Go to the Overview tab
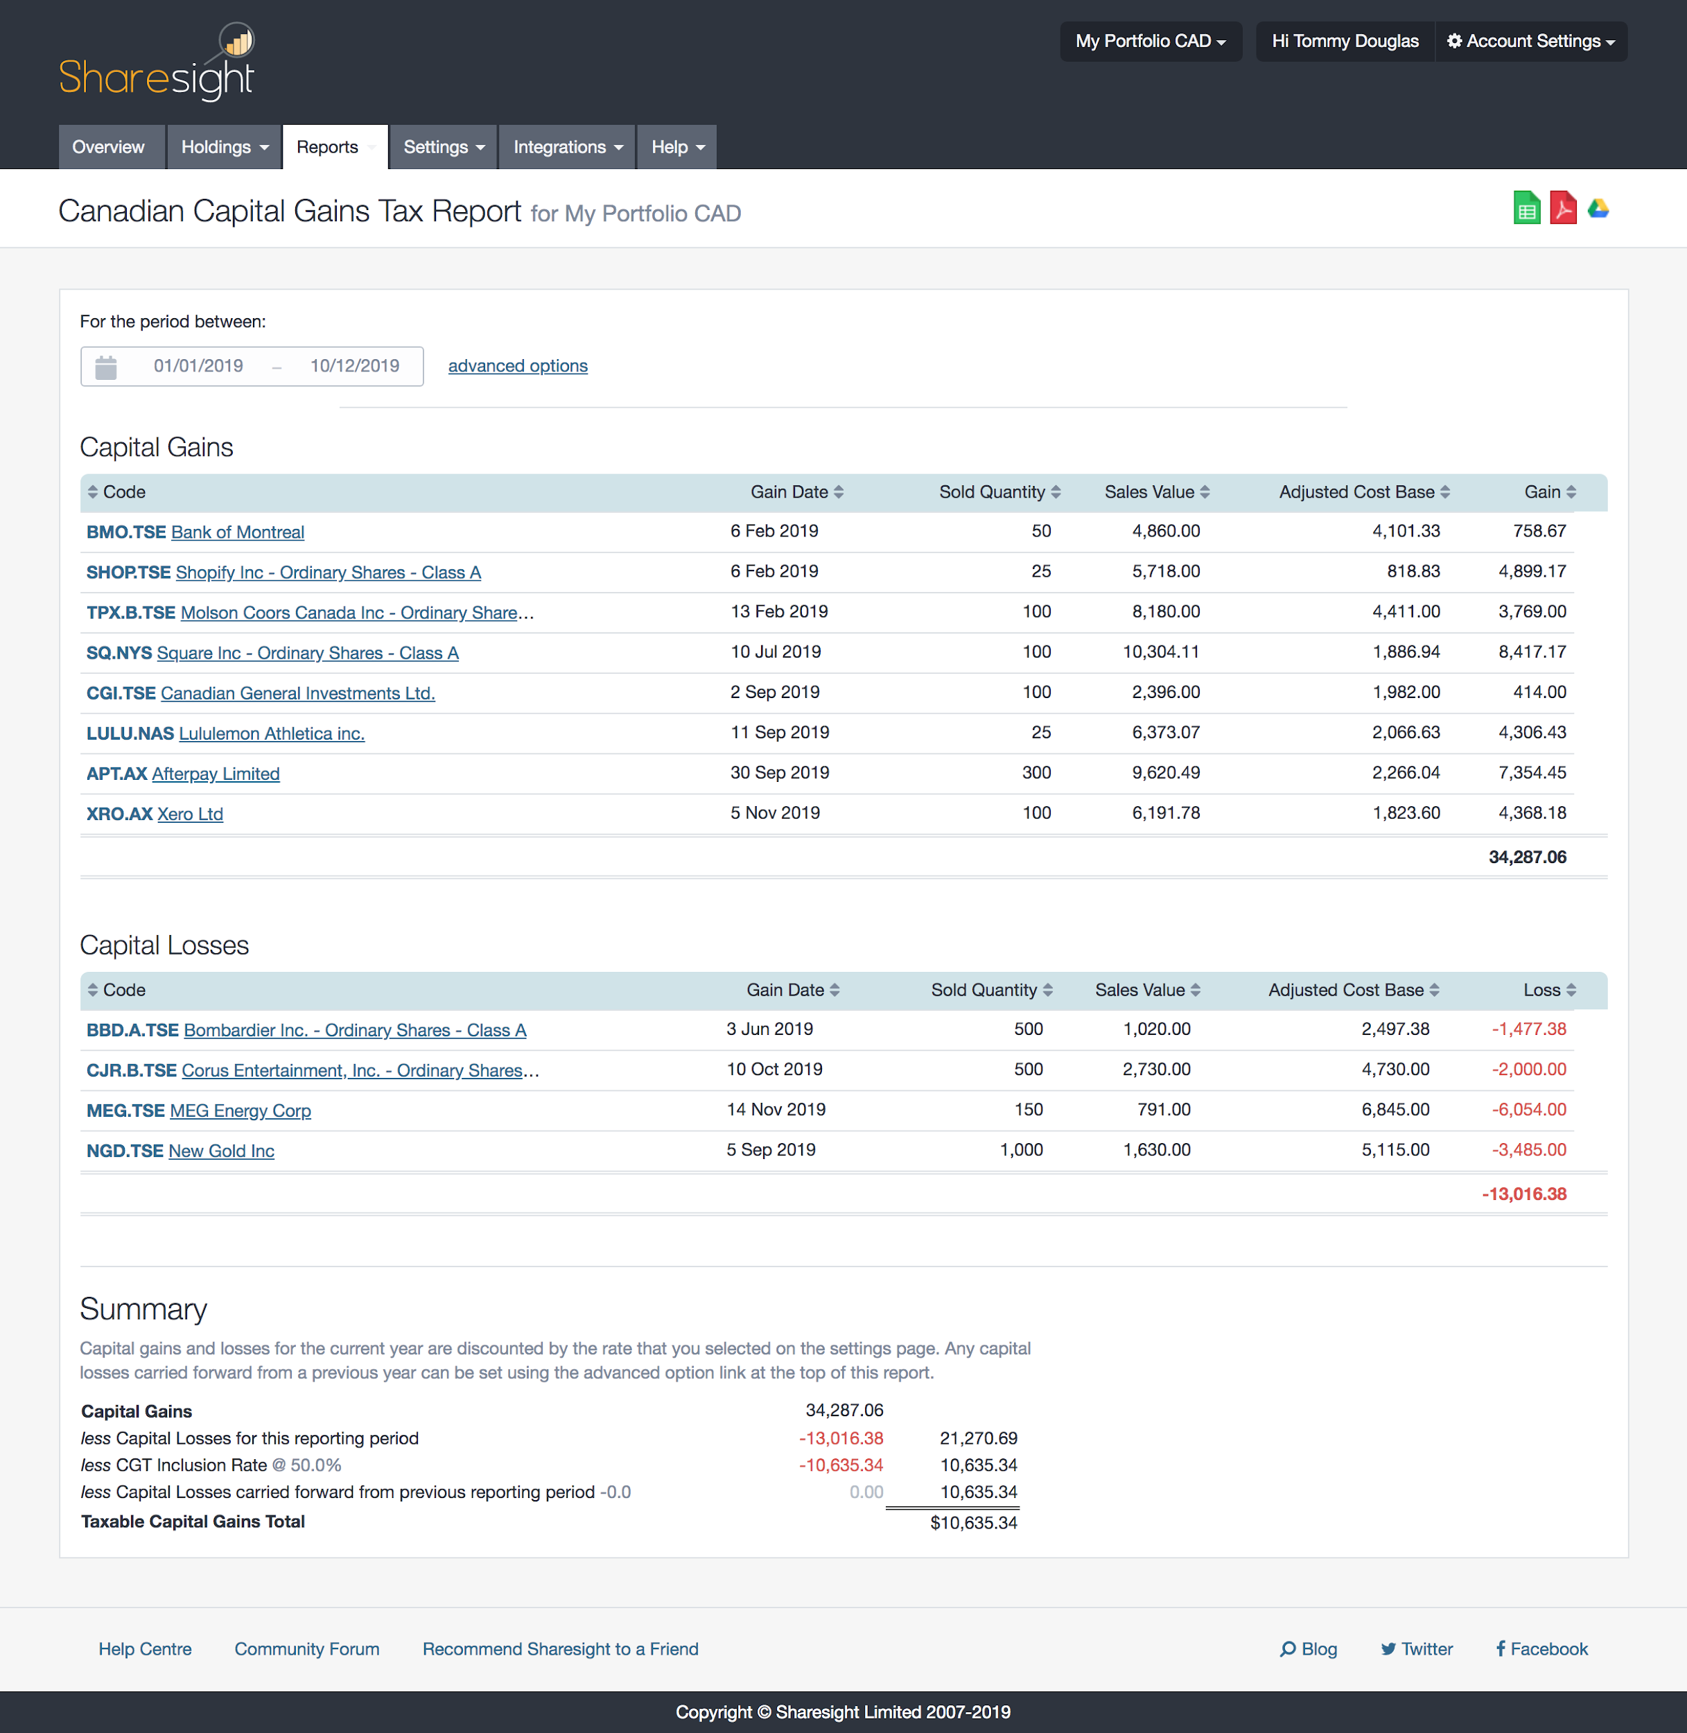Screen dimensions: 1687x1733 108,147
